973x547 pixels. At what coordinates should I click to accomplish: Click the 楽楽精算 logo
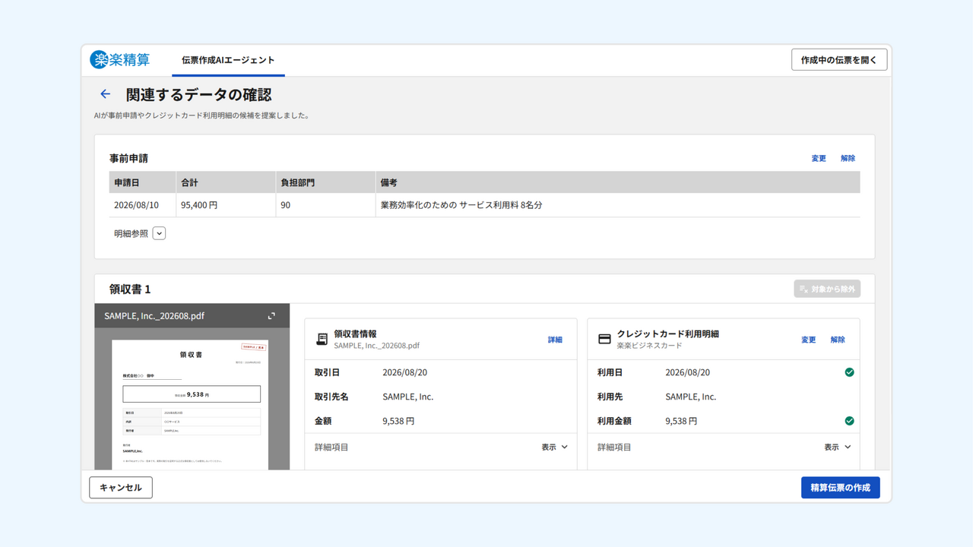[120, 59]
